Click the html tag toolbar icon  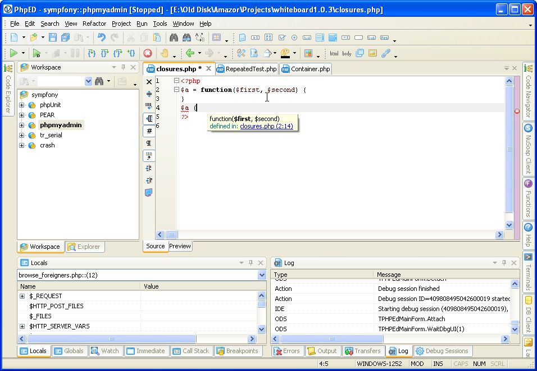coord(334,53)
